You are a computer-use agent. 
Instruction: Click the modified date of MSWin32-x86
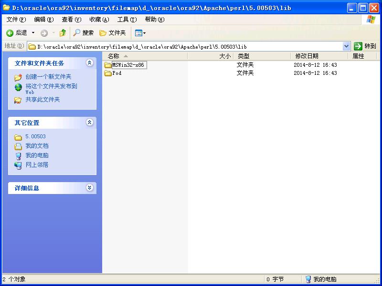pyautogui.click(x=315, y=65)
